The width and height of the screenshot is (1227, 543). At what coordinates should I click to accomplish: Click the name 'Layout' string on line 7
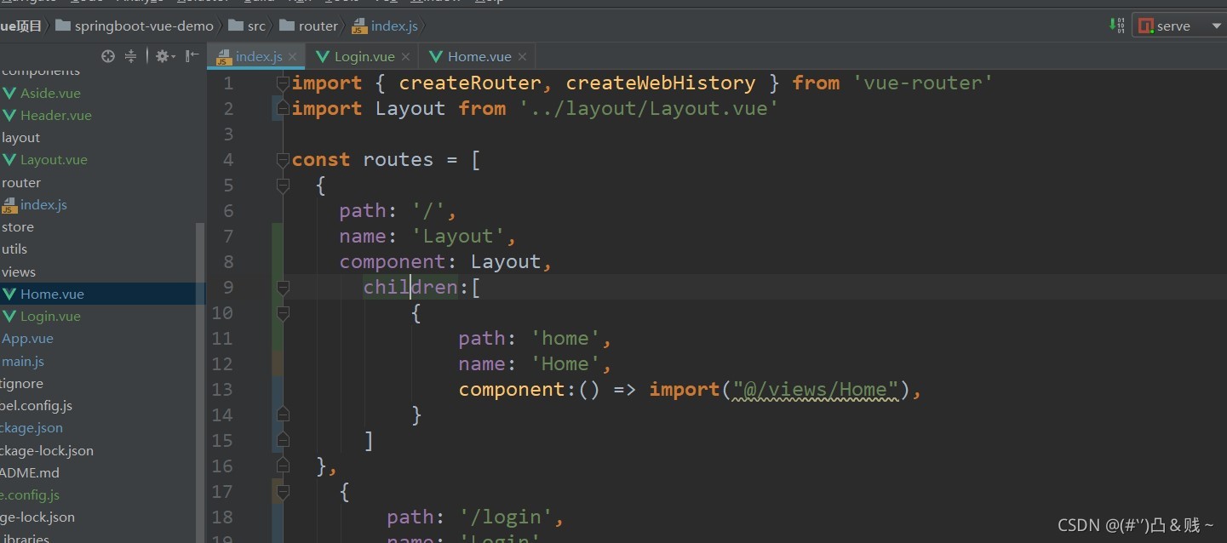(x=458, y=236)
